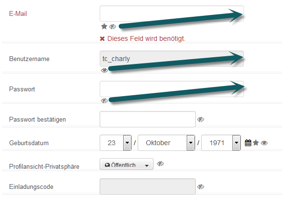
Task: Click the eye icon below Benutzername field
Action: tap(104, 70)
